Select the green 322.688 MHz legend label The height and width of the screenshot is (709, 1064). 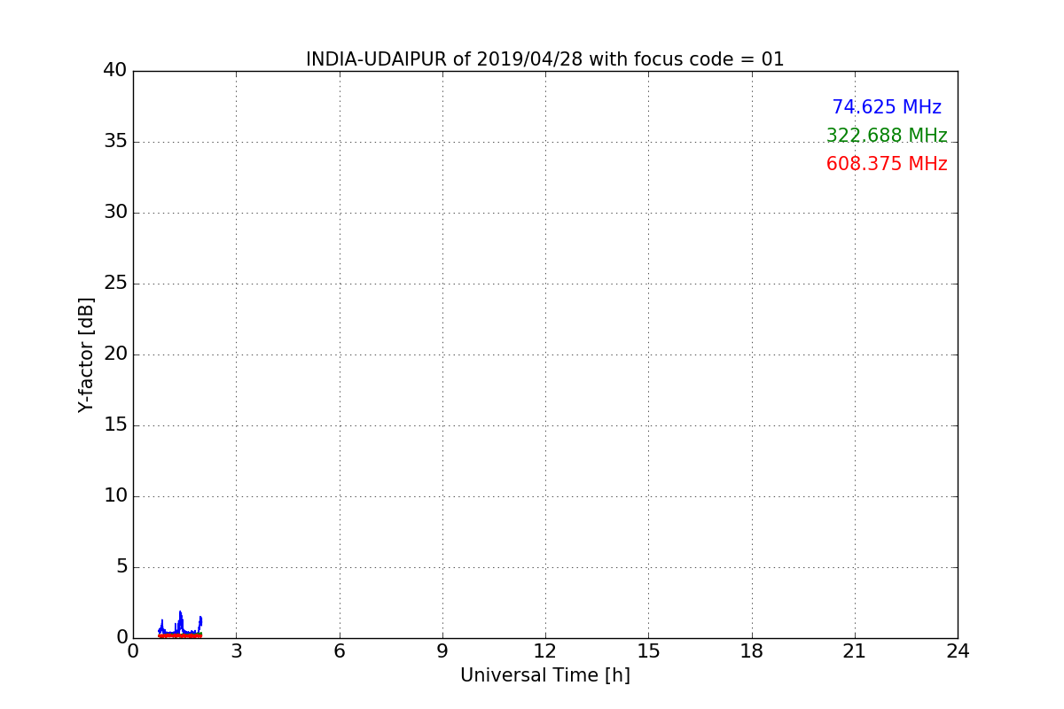pyautogui.click(x=887, y=136)
